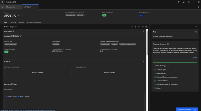Show Account Details info icon
The height and width of the screenshot is (111, 201).
21,36
